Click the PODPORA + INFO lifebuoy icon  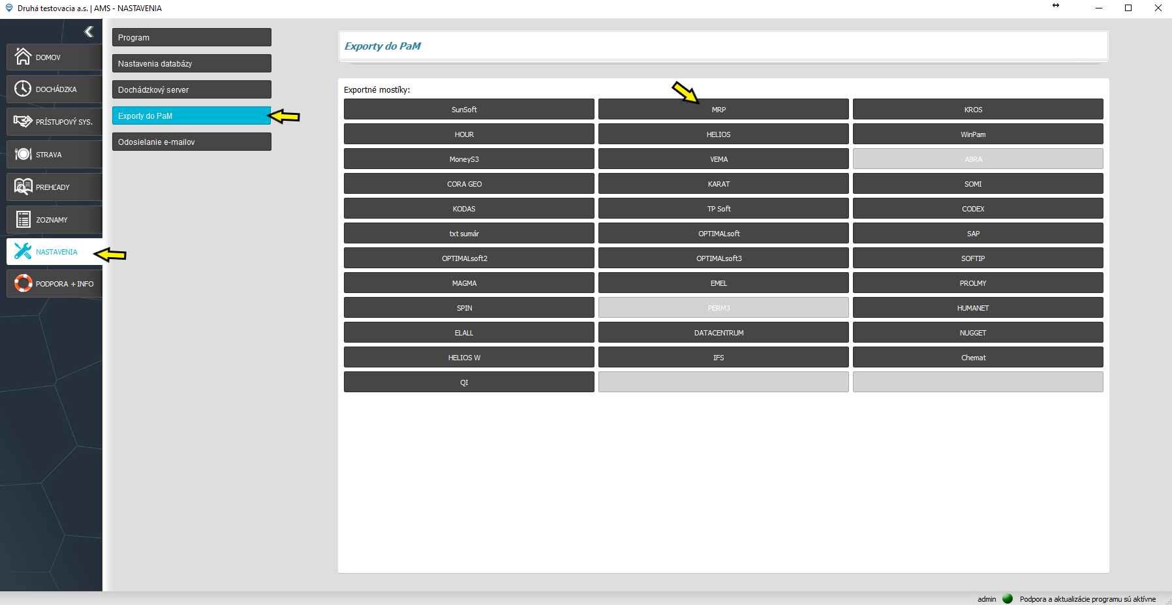click(x=23, y=283)
